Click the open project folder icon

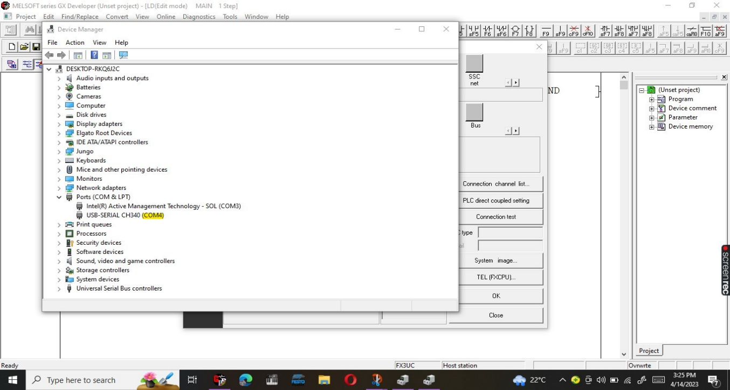coord(24,47)
